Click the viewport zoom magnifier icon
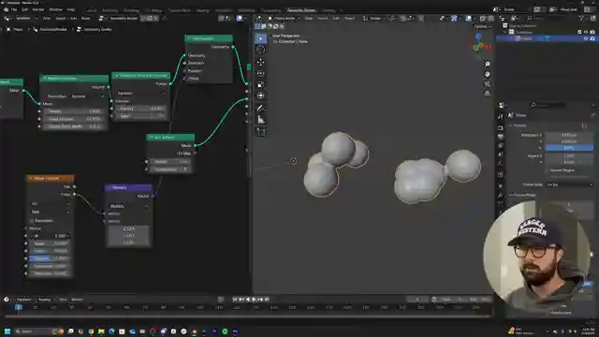Screen dimensions: 599x337 (487, 65)
